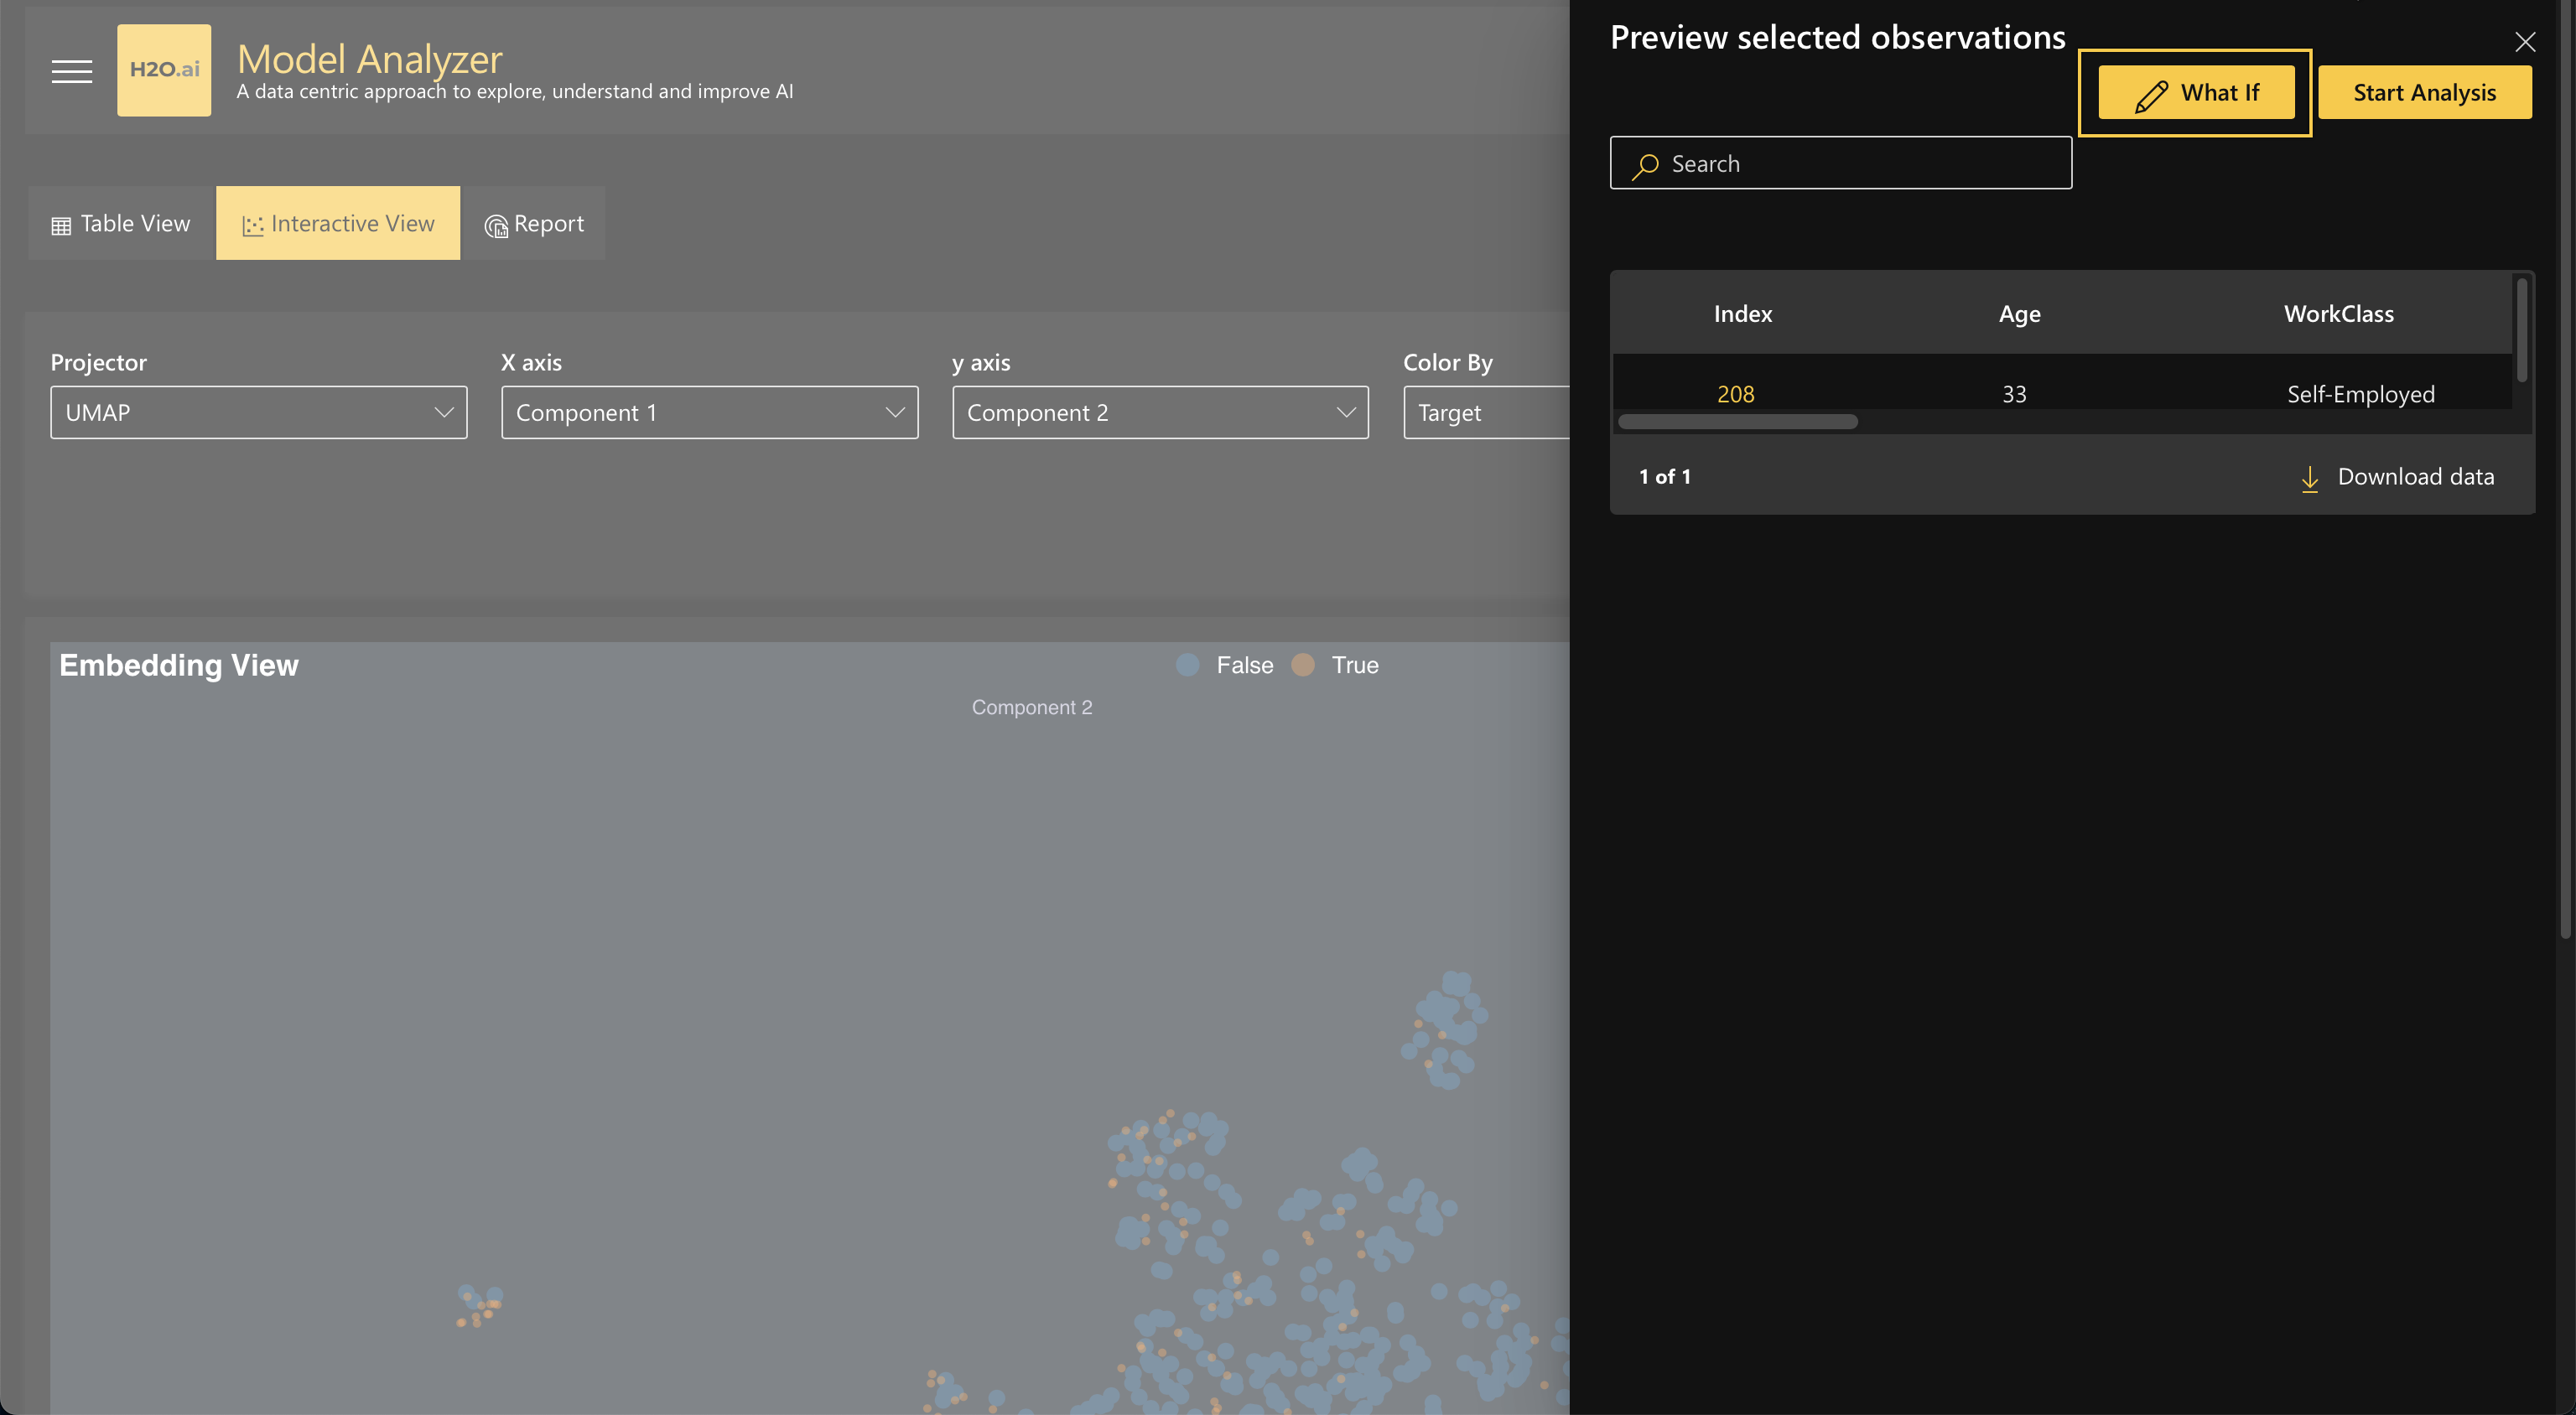Click the download arrow icon
Viewport: 2576px width, 1415px height.
pyautogui.click(x=2309, y=478)
